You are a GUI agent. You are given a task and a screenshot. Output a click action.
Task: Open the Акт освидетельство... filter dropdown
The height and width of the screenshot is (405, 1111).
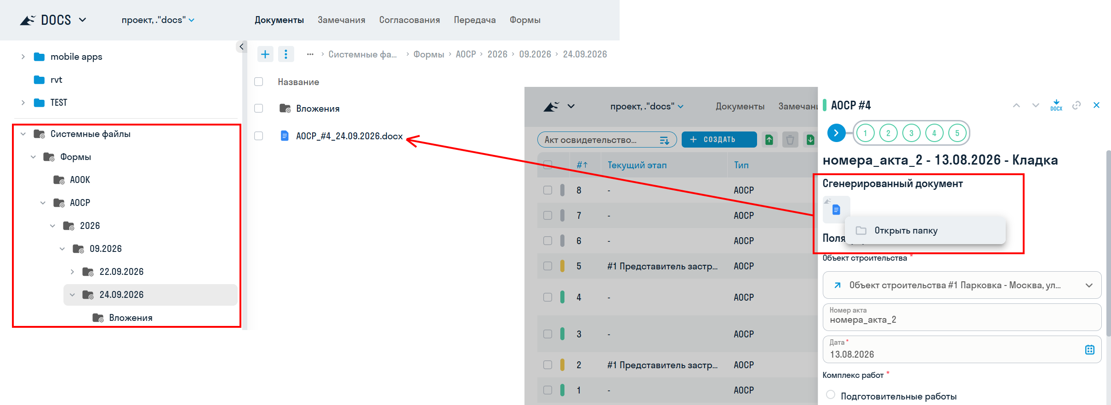(x=607, y=140)
